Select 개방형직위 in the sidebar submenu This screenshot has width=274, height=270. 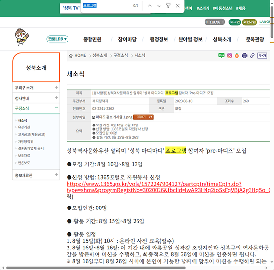[x=25, y=142]
